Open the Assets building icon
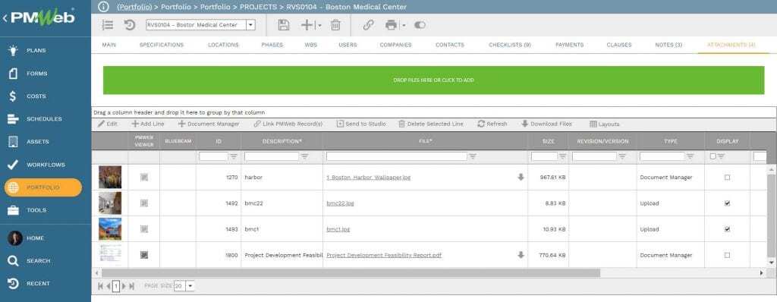Viewport: 777px width, 302px height. click(x=14, y=142)
